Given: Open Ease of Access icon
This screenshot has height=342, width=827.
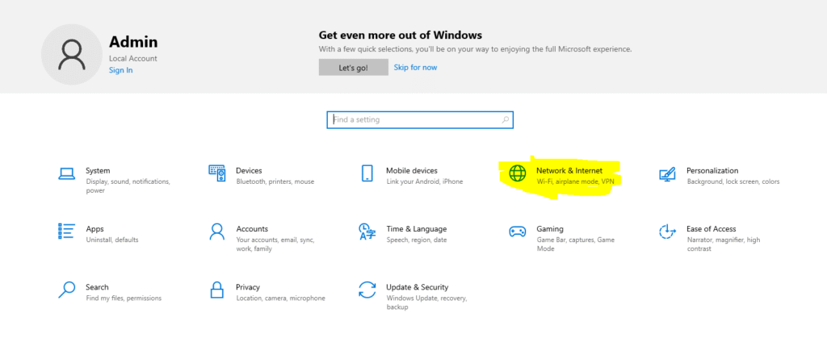Looking at the screenshot, I should coord(667,232).
